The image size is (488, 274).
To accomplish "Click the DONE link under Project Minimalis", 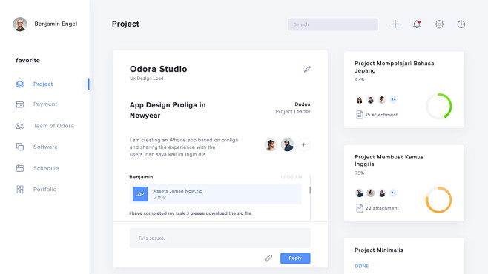I will 362,267.
